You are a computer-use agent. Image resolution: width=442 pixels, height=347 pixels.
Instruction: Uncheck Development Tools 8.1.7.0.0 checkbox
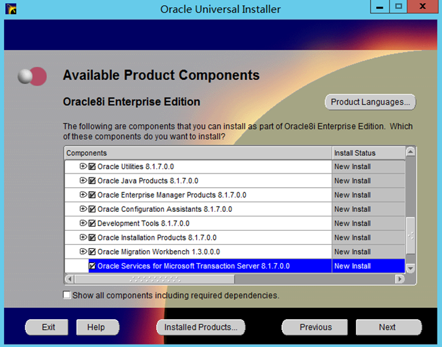point(92,224)
